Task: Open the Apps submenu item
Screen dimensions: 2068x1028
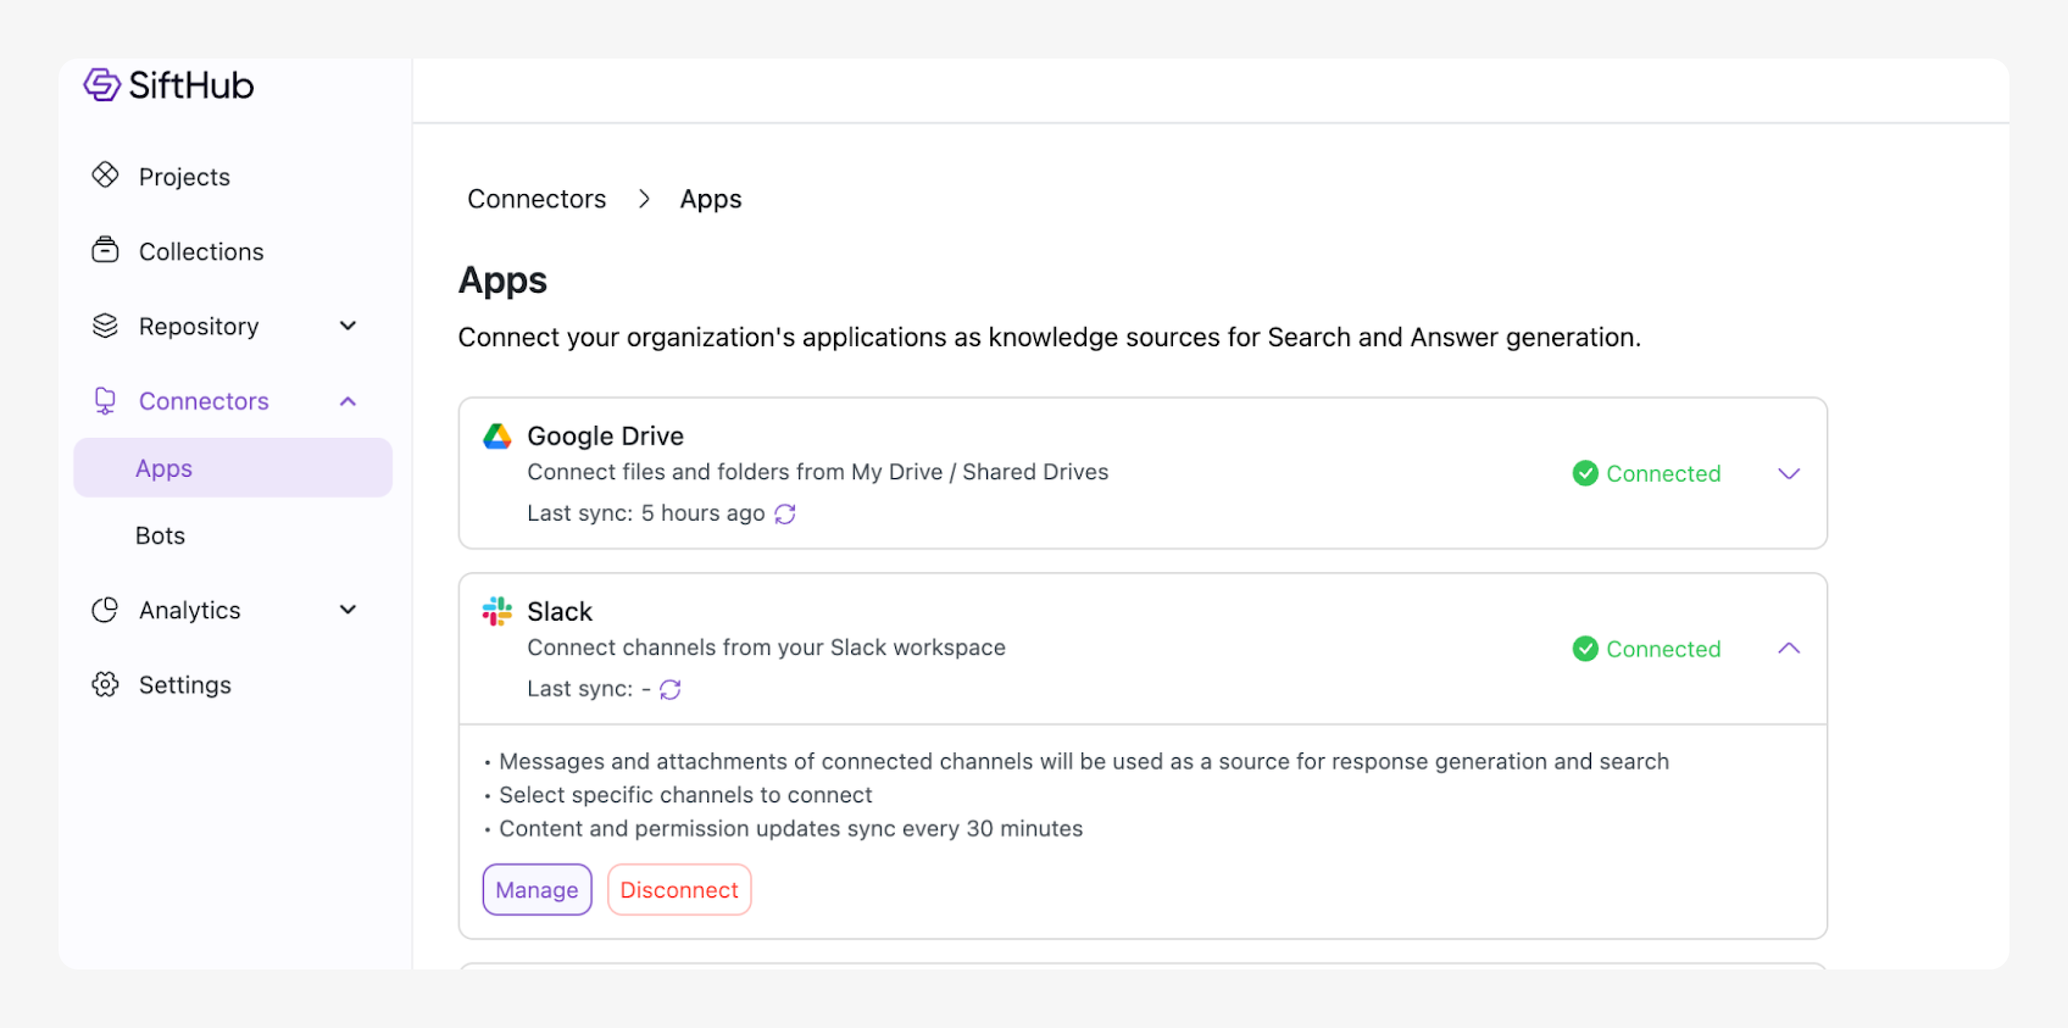Action: pos(164,468)
